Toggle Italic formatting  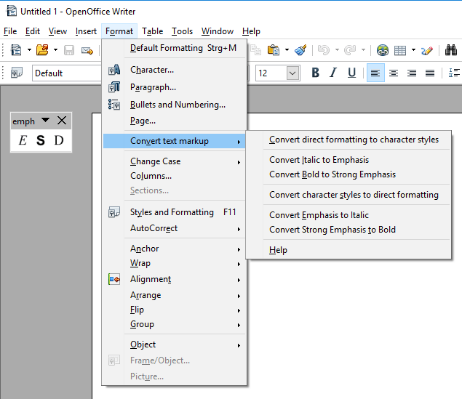333,73
